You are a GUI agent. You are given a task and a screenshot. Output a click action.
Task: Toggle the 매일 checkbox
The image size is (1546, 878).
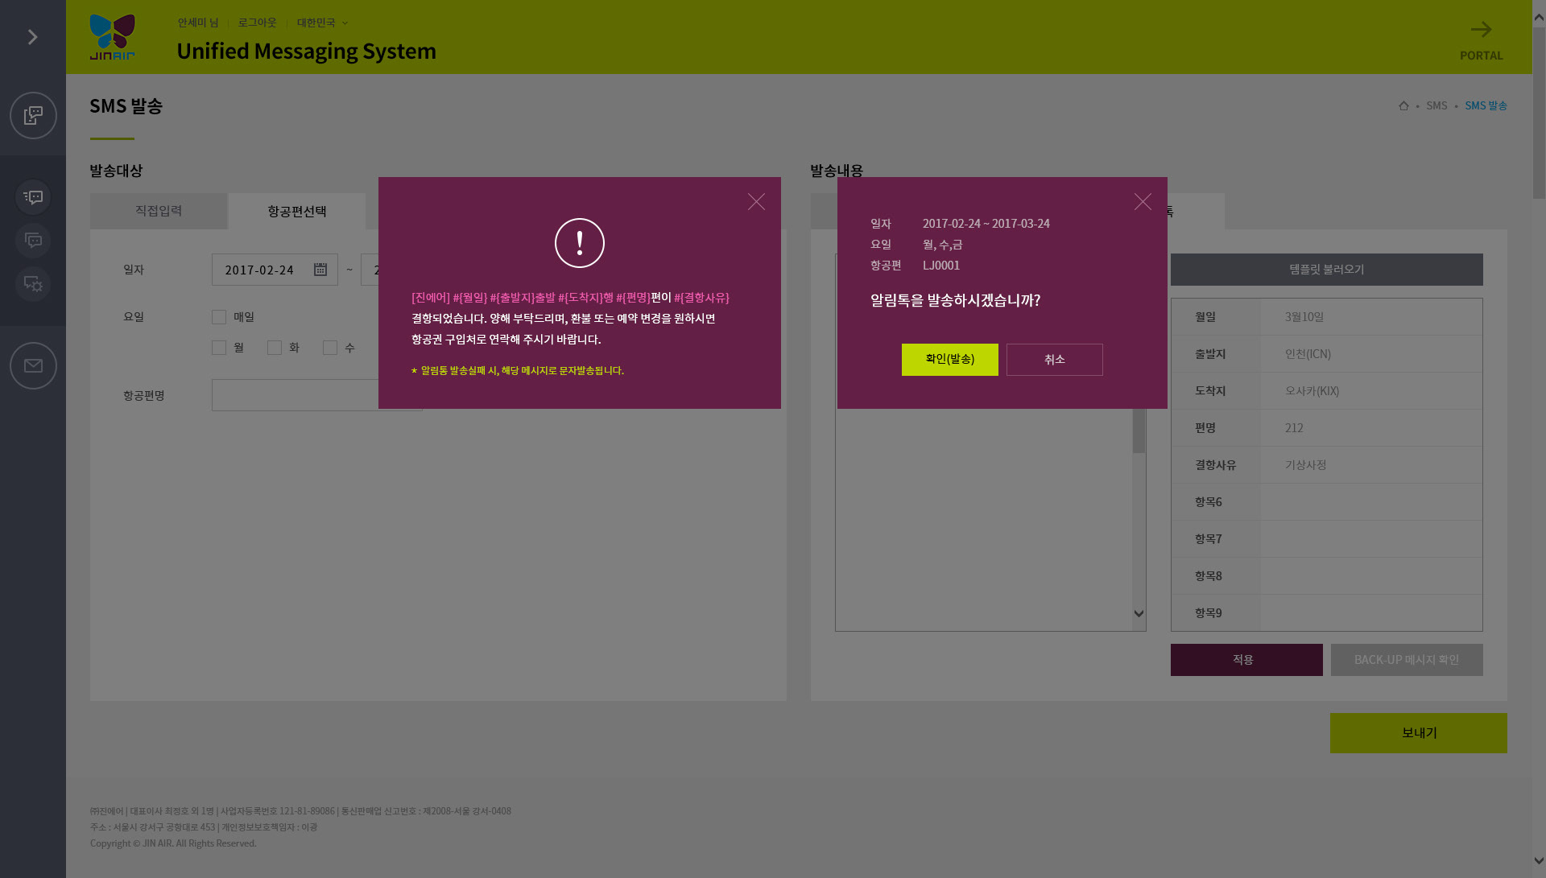219,317
